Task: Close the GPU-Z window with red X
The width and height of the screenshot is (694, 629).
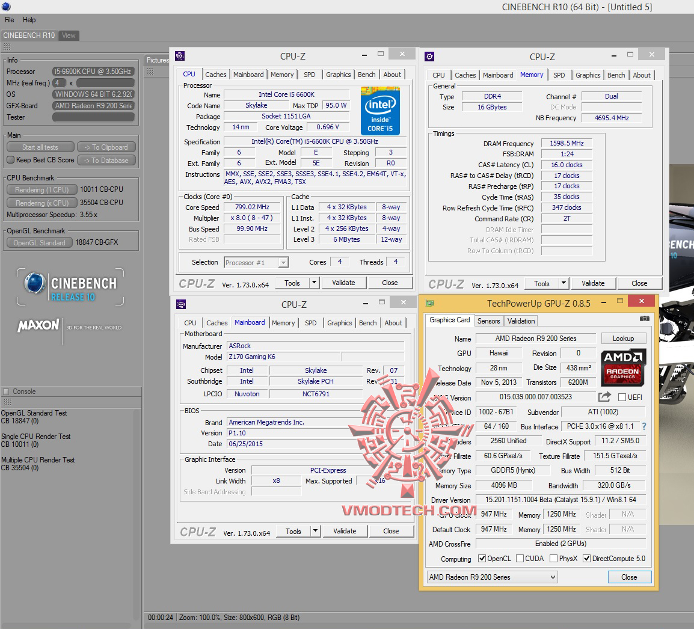Action: tap(641, 301)
